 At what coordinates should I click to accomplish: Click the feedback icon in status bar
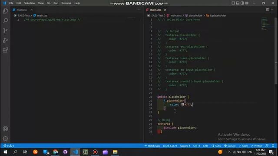click(267, 146)
